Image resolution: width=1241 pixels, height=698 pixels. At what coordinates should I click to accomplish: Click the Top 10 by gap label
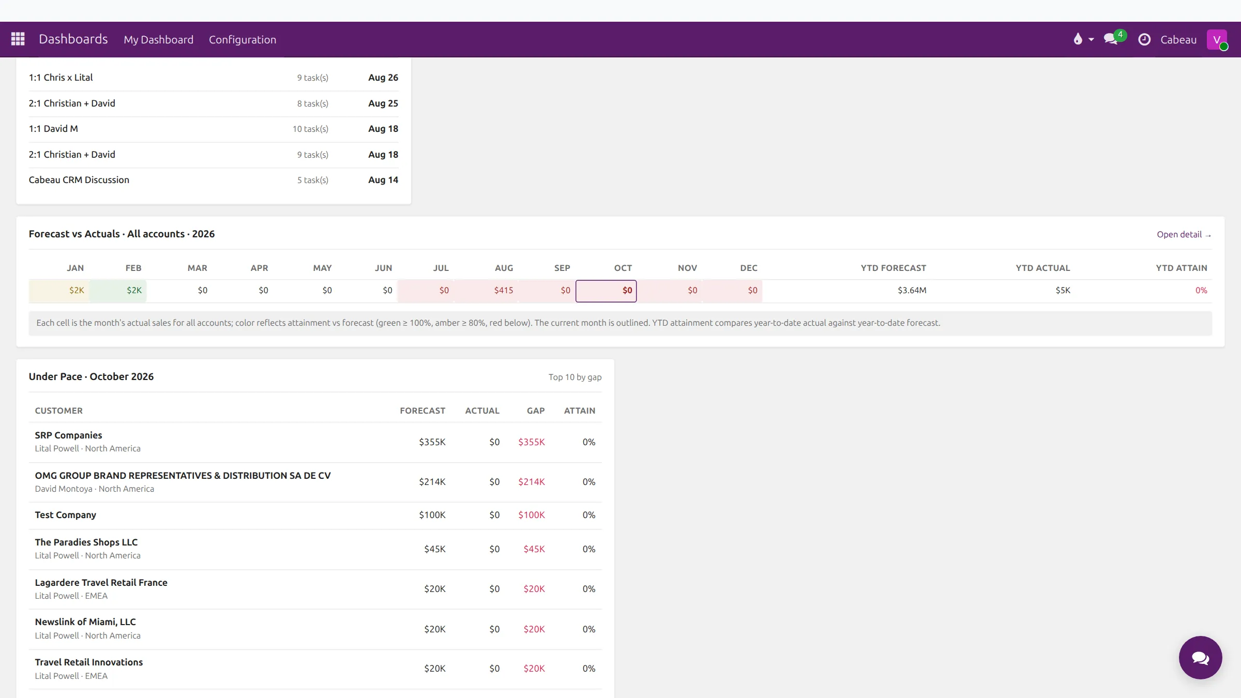pyautogui.click(x=575, y=377)
